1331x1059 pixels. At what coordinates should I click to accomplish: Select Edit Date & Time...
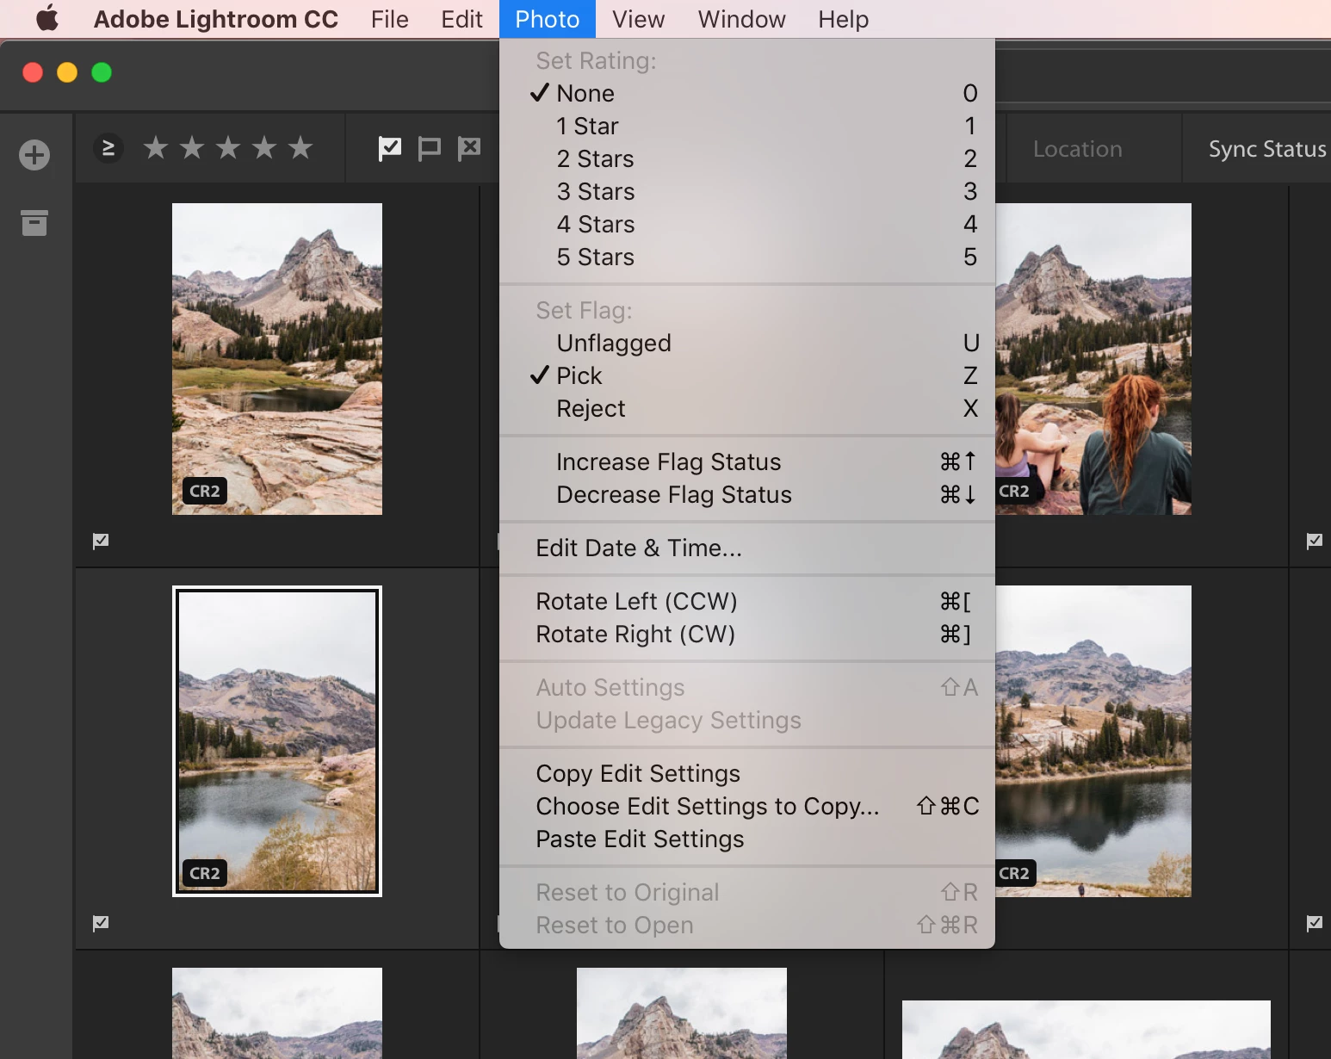click(747, 548)
